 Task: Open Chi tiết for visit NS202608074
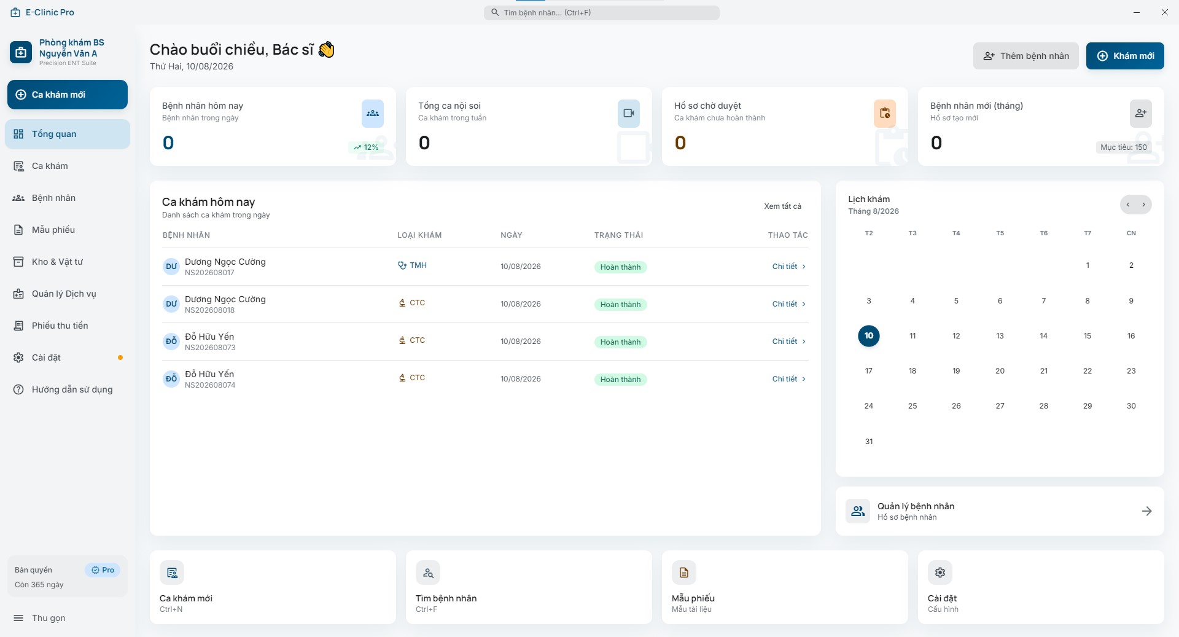789,379
